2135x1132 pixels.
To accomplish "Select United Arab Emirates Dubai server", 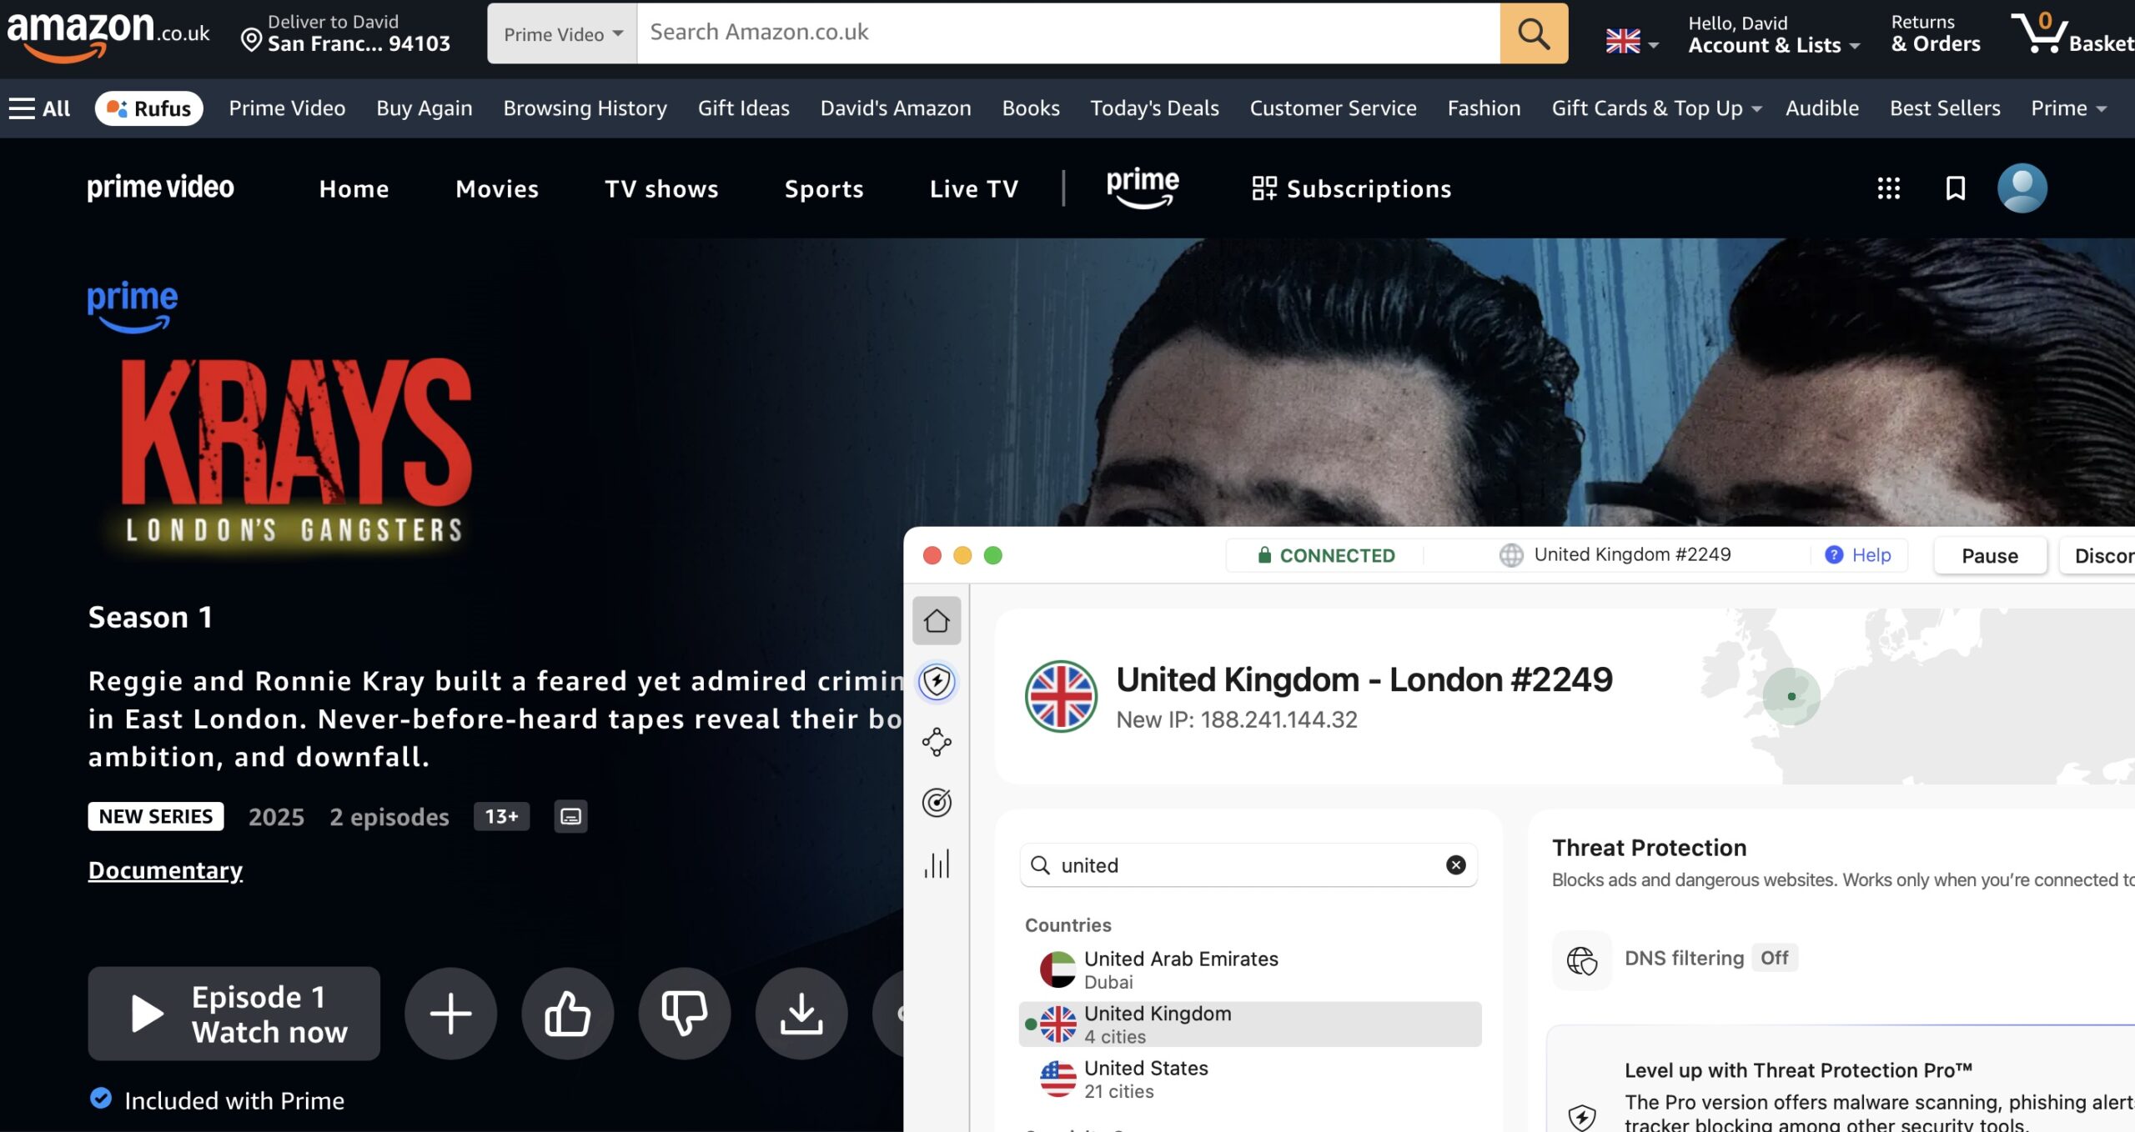I will coord(1250,969).
